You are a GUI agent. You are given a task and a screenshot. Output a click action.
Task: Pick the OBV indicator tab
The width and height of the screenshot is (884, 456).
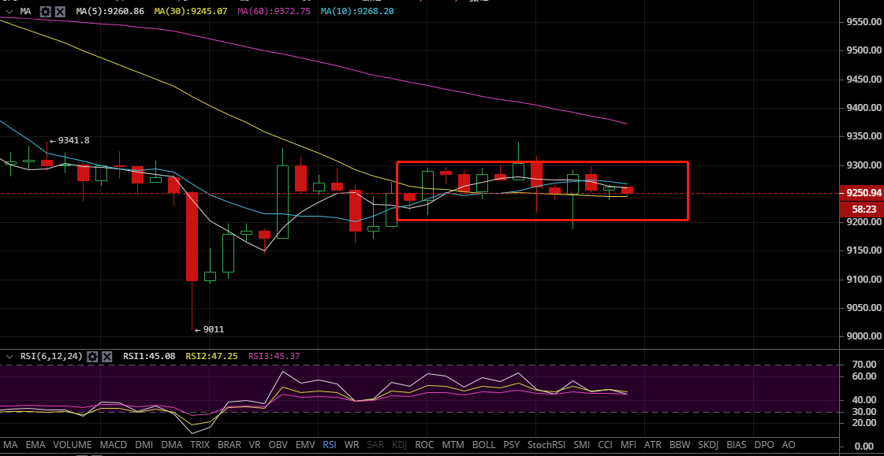[x=278, y=445]
